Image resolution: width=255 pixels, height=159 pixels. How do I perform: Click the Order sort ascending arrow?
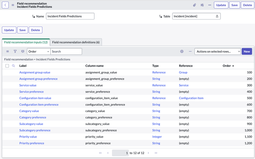(233, 66)
